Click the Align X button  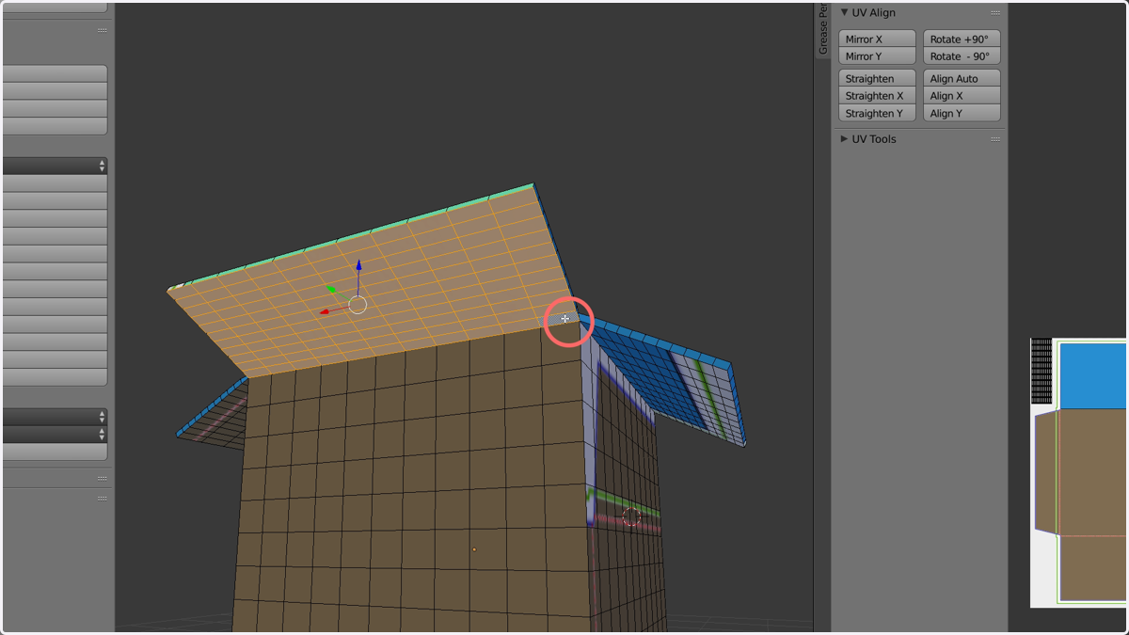[962, 96]
